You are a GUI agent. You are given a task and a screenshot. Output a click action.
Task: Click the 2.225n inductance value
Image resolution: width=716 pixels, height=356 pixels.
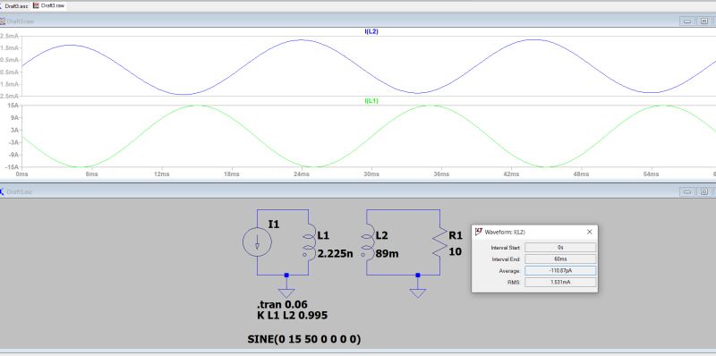click(335, 254)
